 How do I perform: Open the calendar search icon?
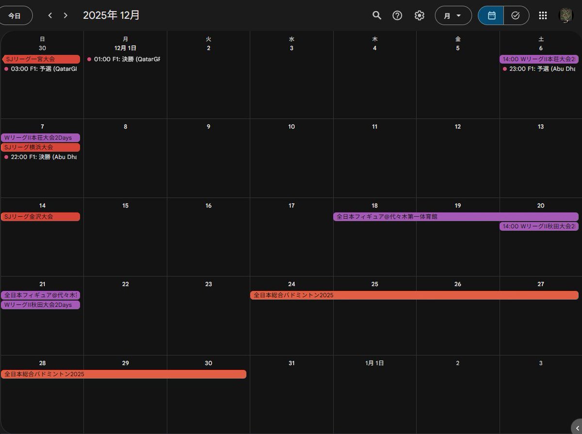tap(377, 15)
